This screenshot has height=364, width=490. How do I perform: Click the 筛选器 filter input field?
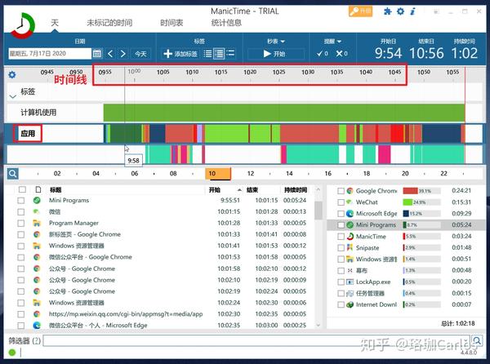(256, 340)
